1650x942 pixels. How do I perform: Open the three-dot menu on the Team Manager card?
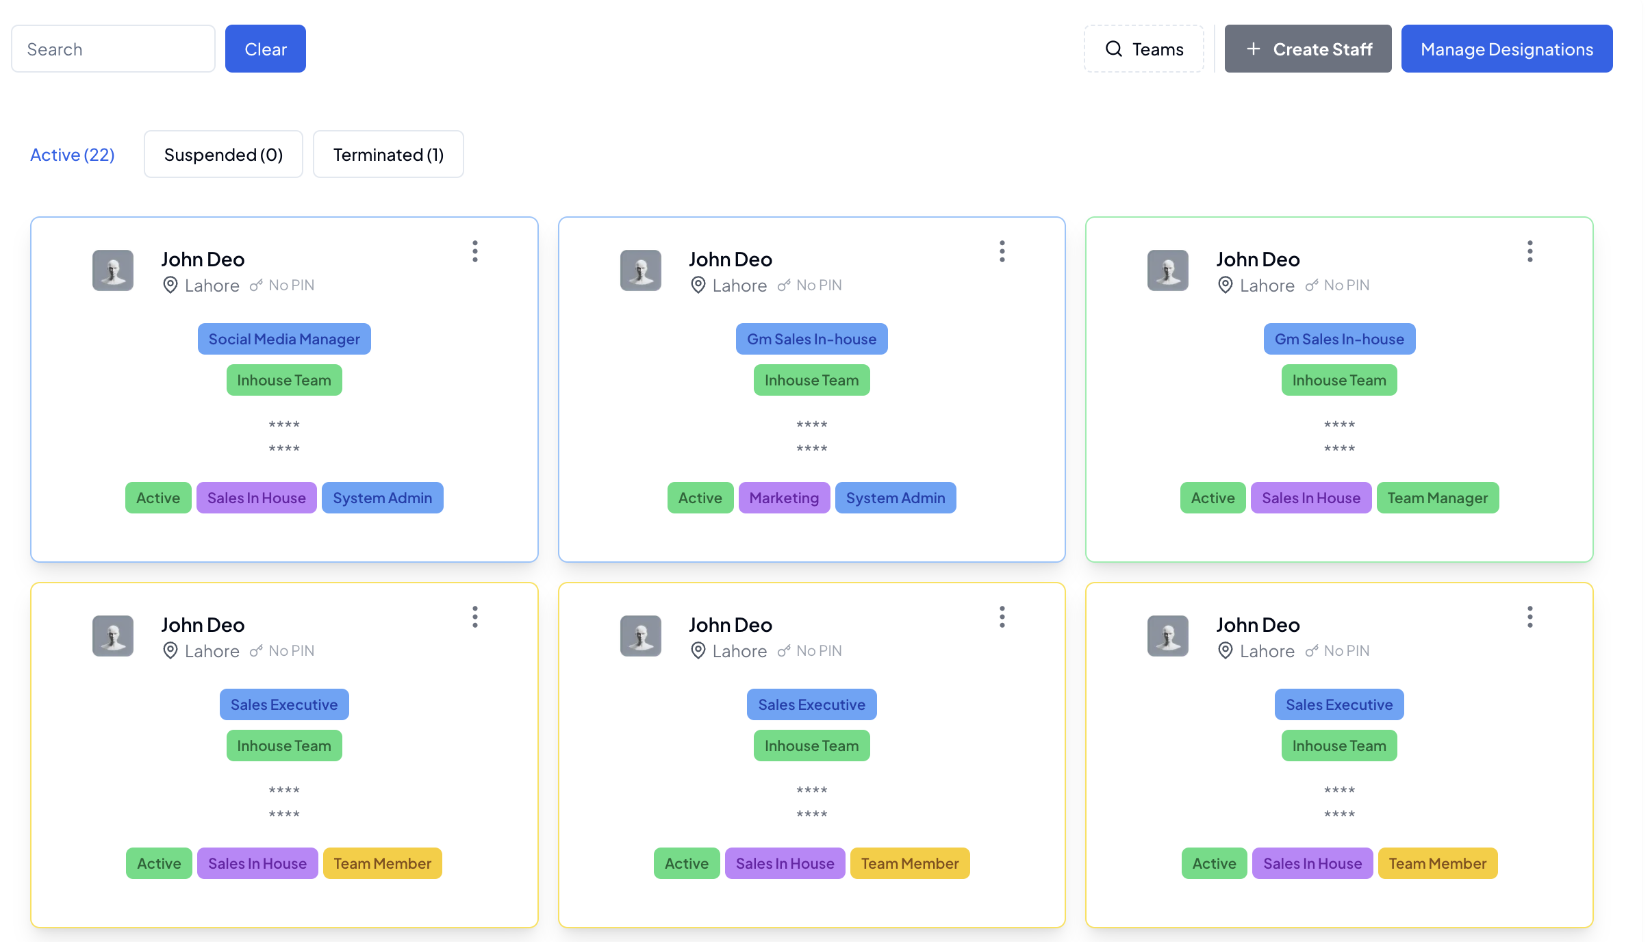[1530, 251]
